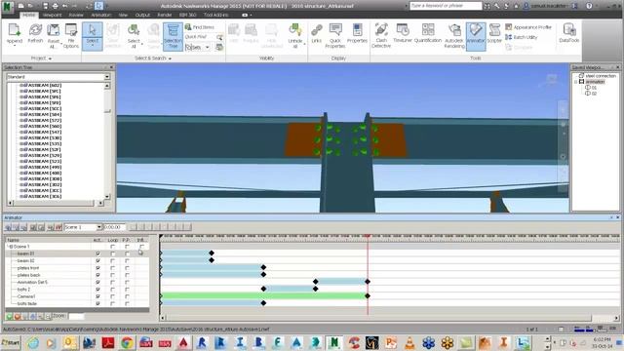Open the Chrome browser from the taskbar
The image size is (624, 351).
coord(127,342)
